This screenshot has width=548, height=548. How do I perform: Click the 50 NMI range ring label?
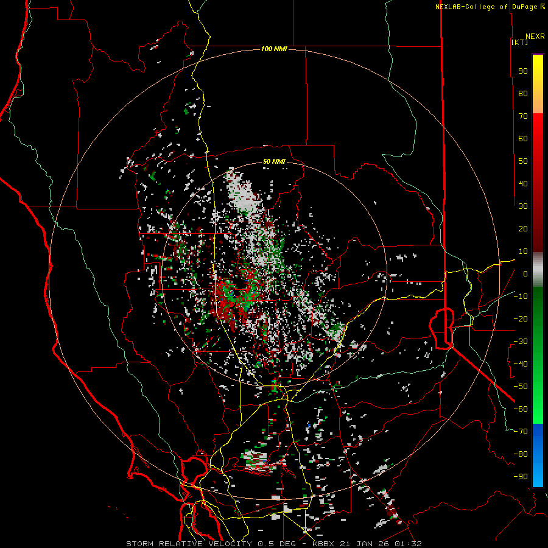click(274, 161)
